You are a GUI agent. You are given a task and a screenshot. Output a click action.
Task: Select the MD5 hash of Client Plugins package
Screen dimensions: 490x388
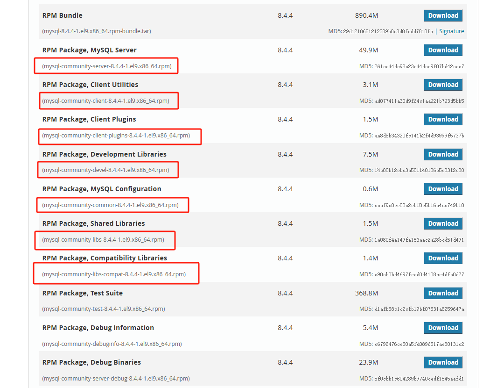pyautogui.click(x=420, y=136)
